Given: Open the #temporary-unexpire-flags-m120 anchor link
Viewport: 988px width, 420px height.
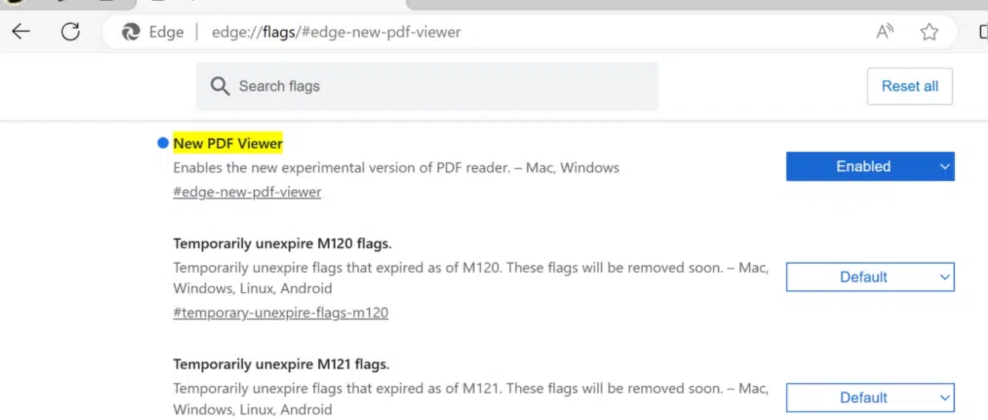Looking at the screenshot, I should tap(280, 313).
